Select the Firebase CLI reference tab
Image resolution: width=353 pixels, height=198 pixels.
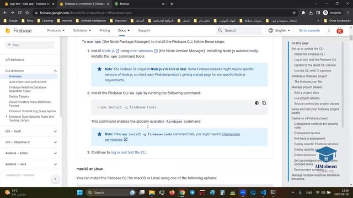(x=84, y=4)
